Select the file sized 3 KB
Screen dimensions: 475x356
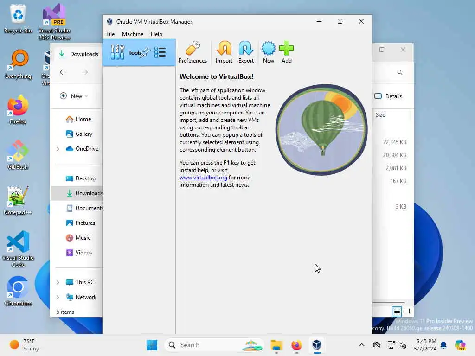[401, 207]
